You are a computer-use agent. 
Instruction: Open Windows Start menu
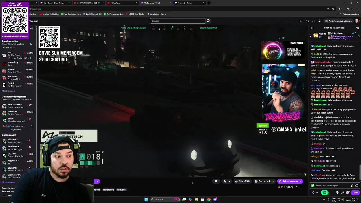[146, 200]
